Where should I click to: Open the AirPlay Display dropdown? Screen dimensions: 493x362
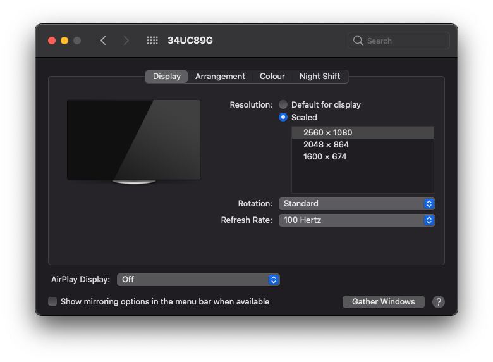198,280
